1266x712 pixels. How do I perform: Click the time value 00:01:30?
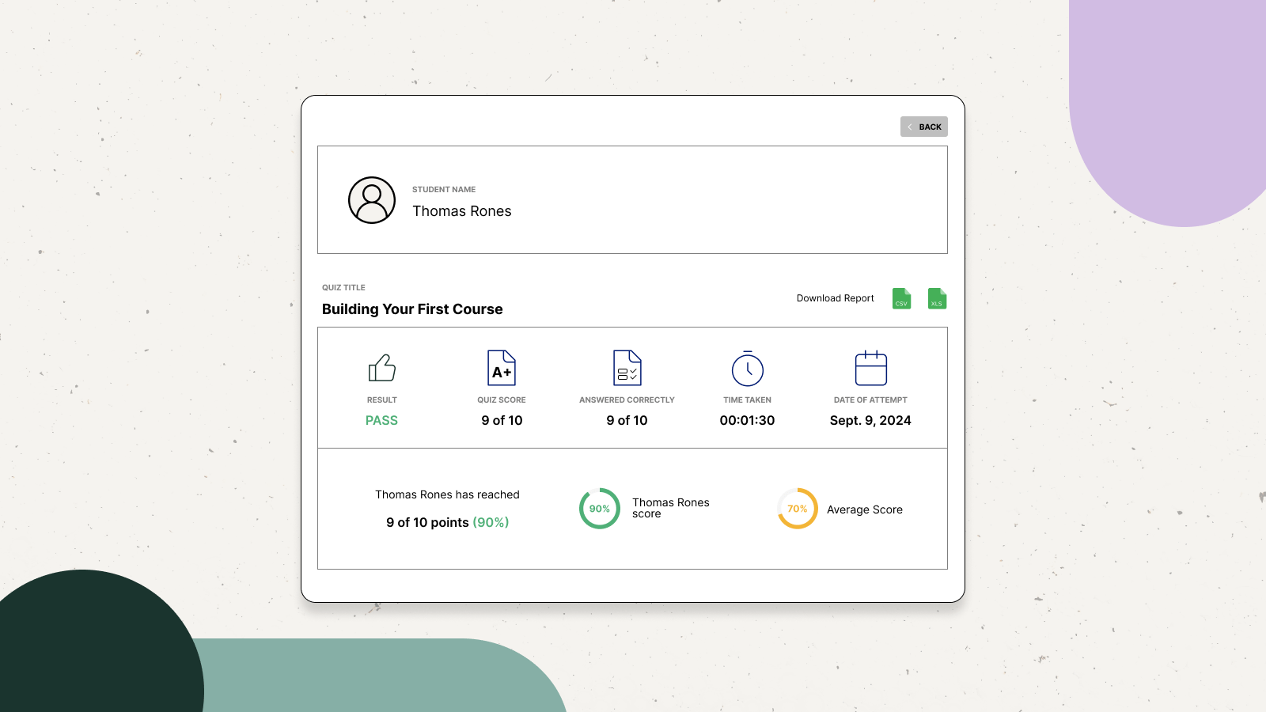click(x=747, y=420)
